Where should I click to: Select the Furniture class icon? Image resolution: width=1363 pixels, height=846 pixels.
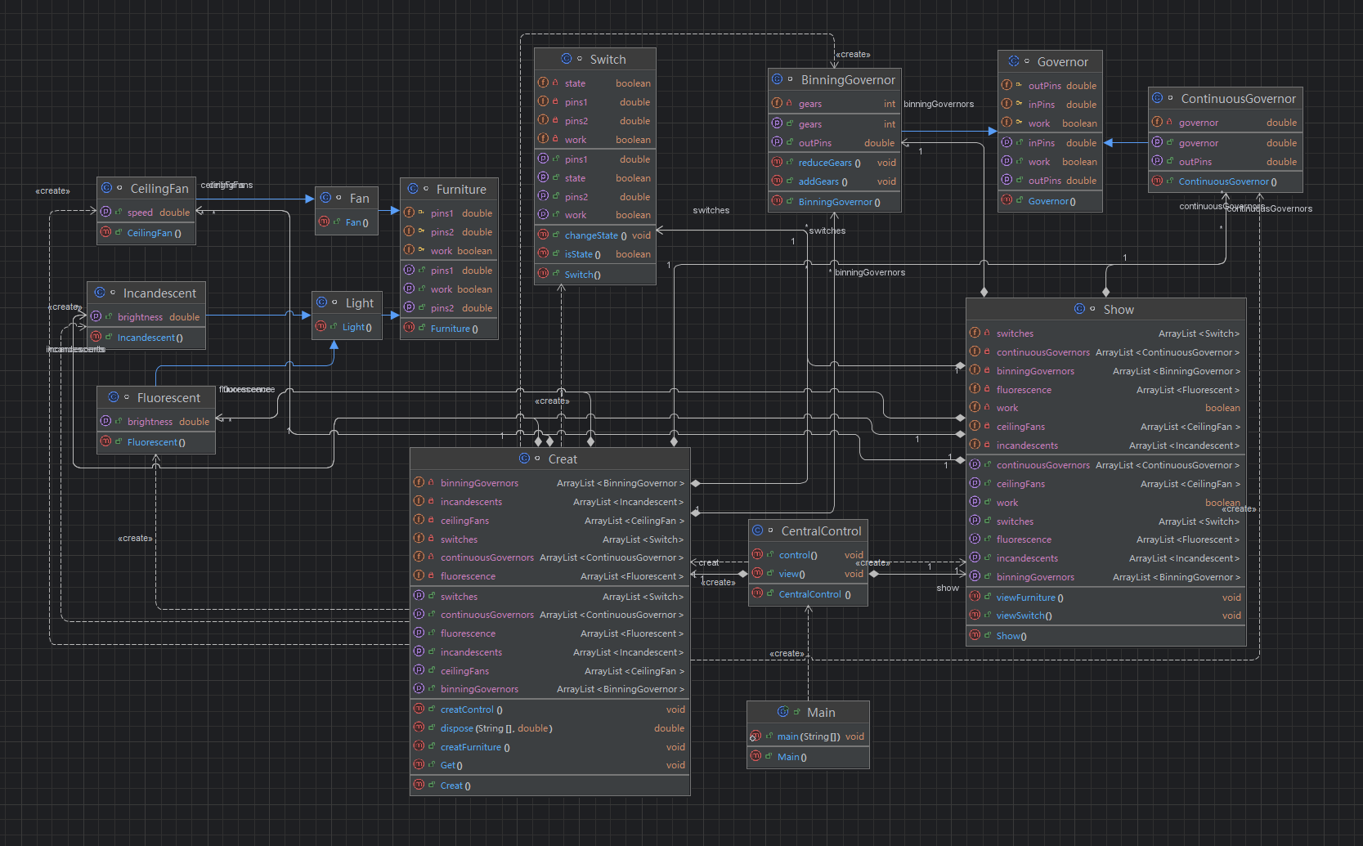pyautogui.click(x=413, y=189)
